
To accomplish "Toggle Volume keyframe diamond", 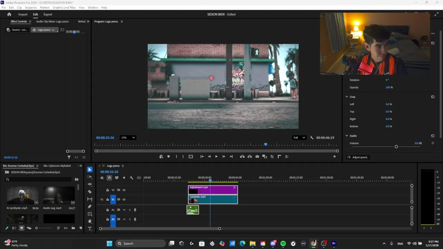I will [x=433, y=143].
